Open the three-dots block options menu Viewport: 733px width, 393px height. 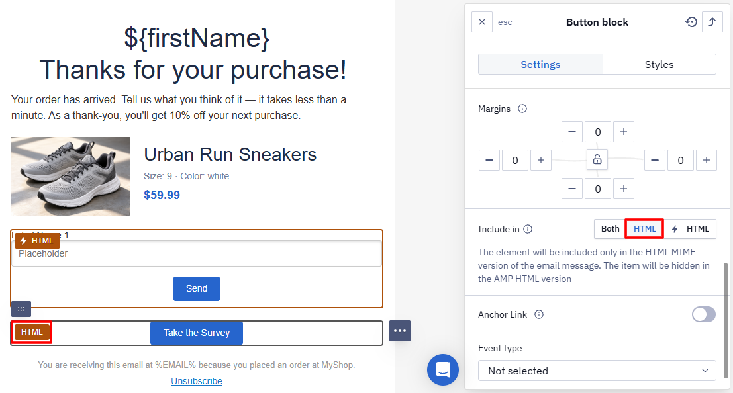(x=400, y=331)
